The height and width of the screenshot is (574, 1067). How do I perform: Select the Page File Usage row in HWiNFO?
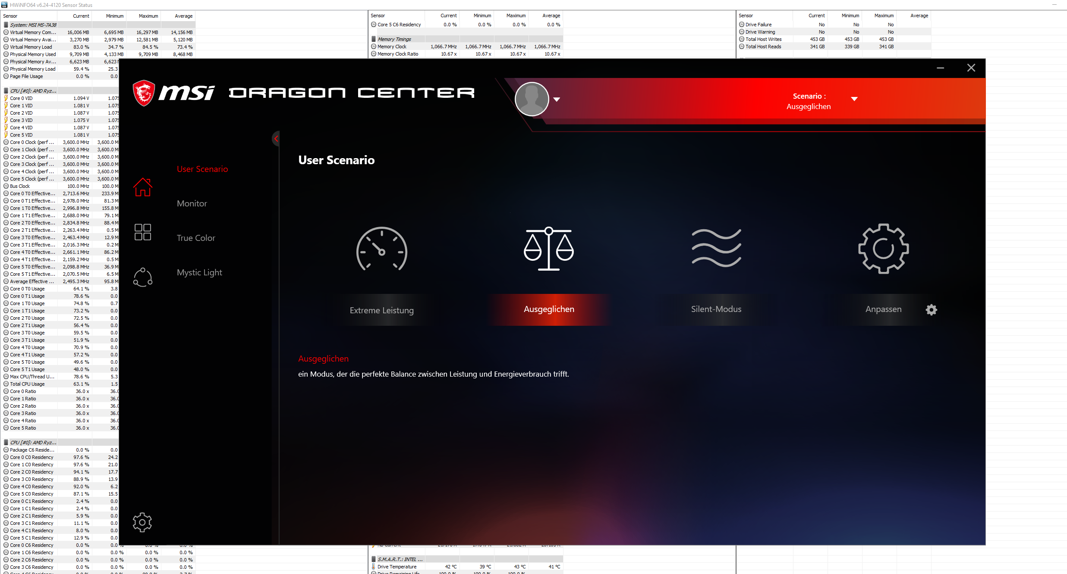(x=60, y=76)
